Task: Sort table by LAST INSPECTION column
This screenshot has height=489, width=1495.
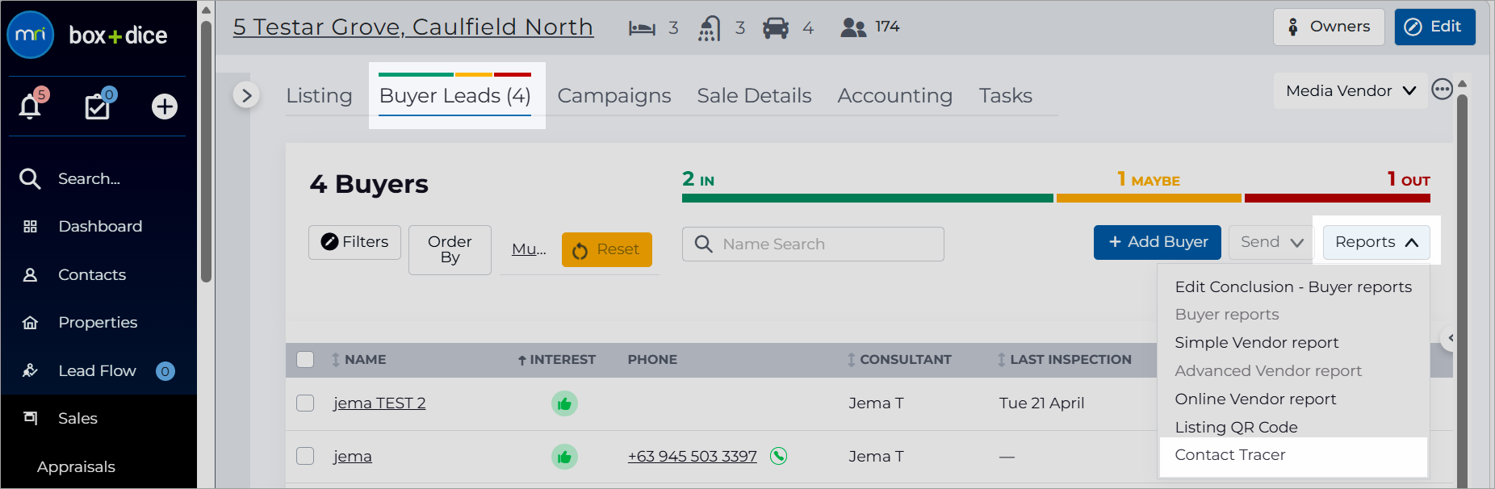Action: click(x=1064, y=360)
